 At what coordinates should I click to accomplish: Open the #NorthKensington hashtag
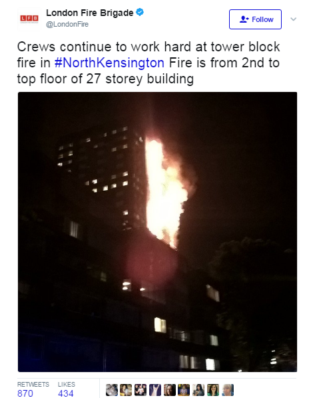point(109,63)
